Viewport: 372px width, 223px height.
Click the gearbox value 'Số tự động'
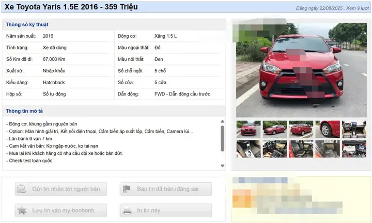click(x=54, y=94)
